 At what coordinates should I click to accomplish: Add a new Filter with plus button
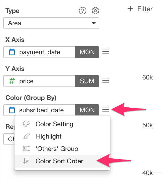click(x=140, y=9)
